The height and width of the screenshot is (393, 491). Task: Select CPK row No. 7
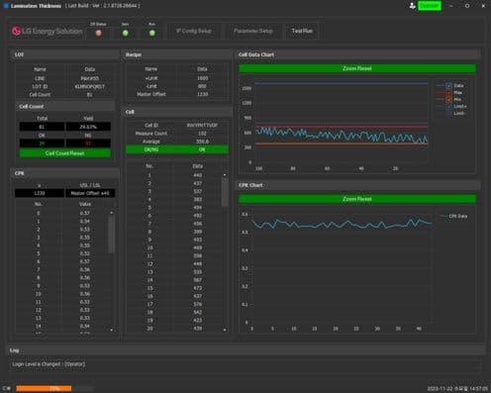[62, 269]
